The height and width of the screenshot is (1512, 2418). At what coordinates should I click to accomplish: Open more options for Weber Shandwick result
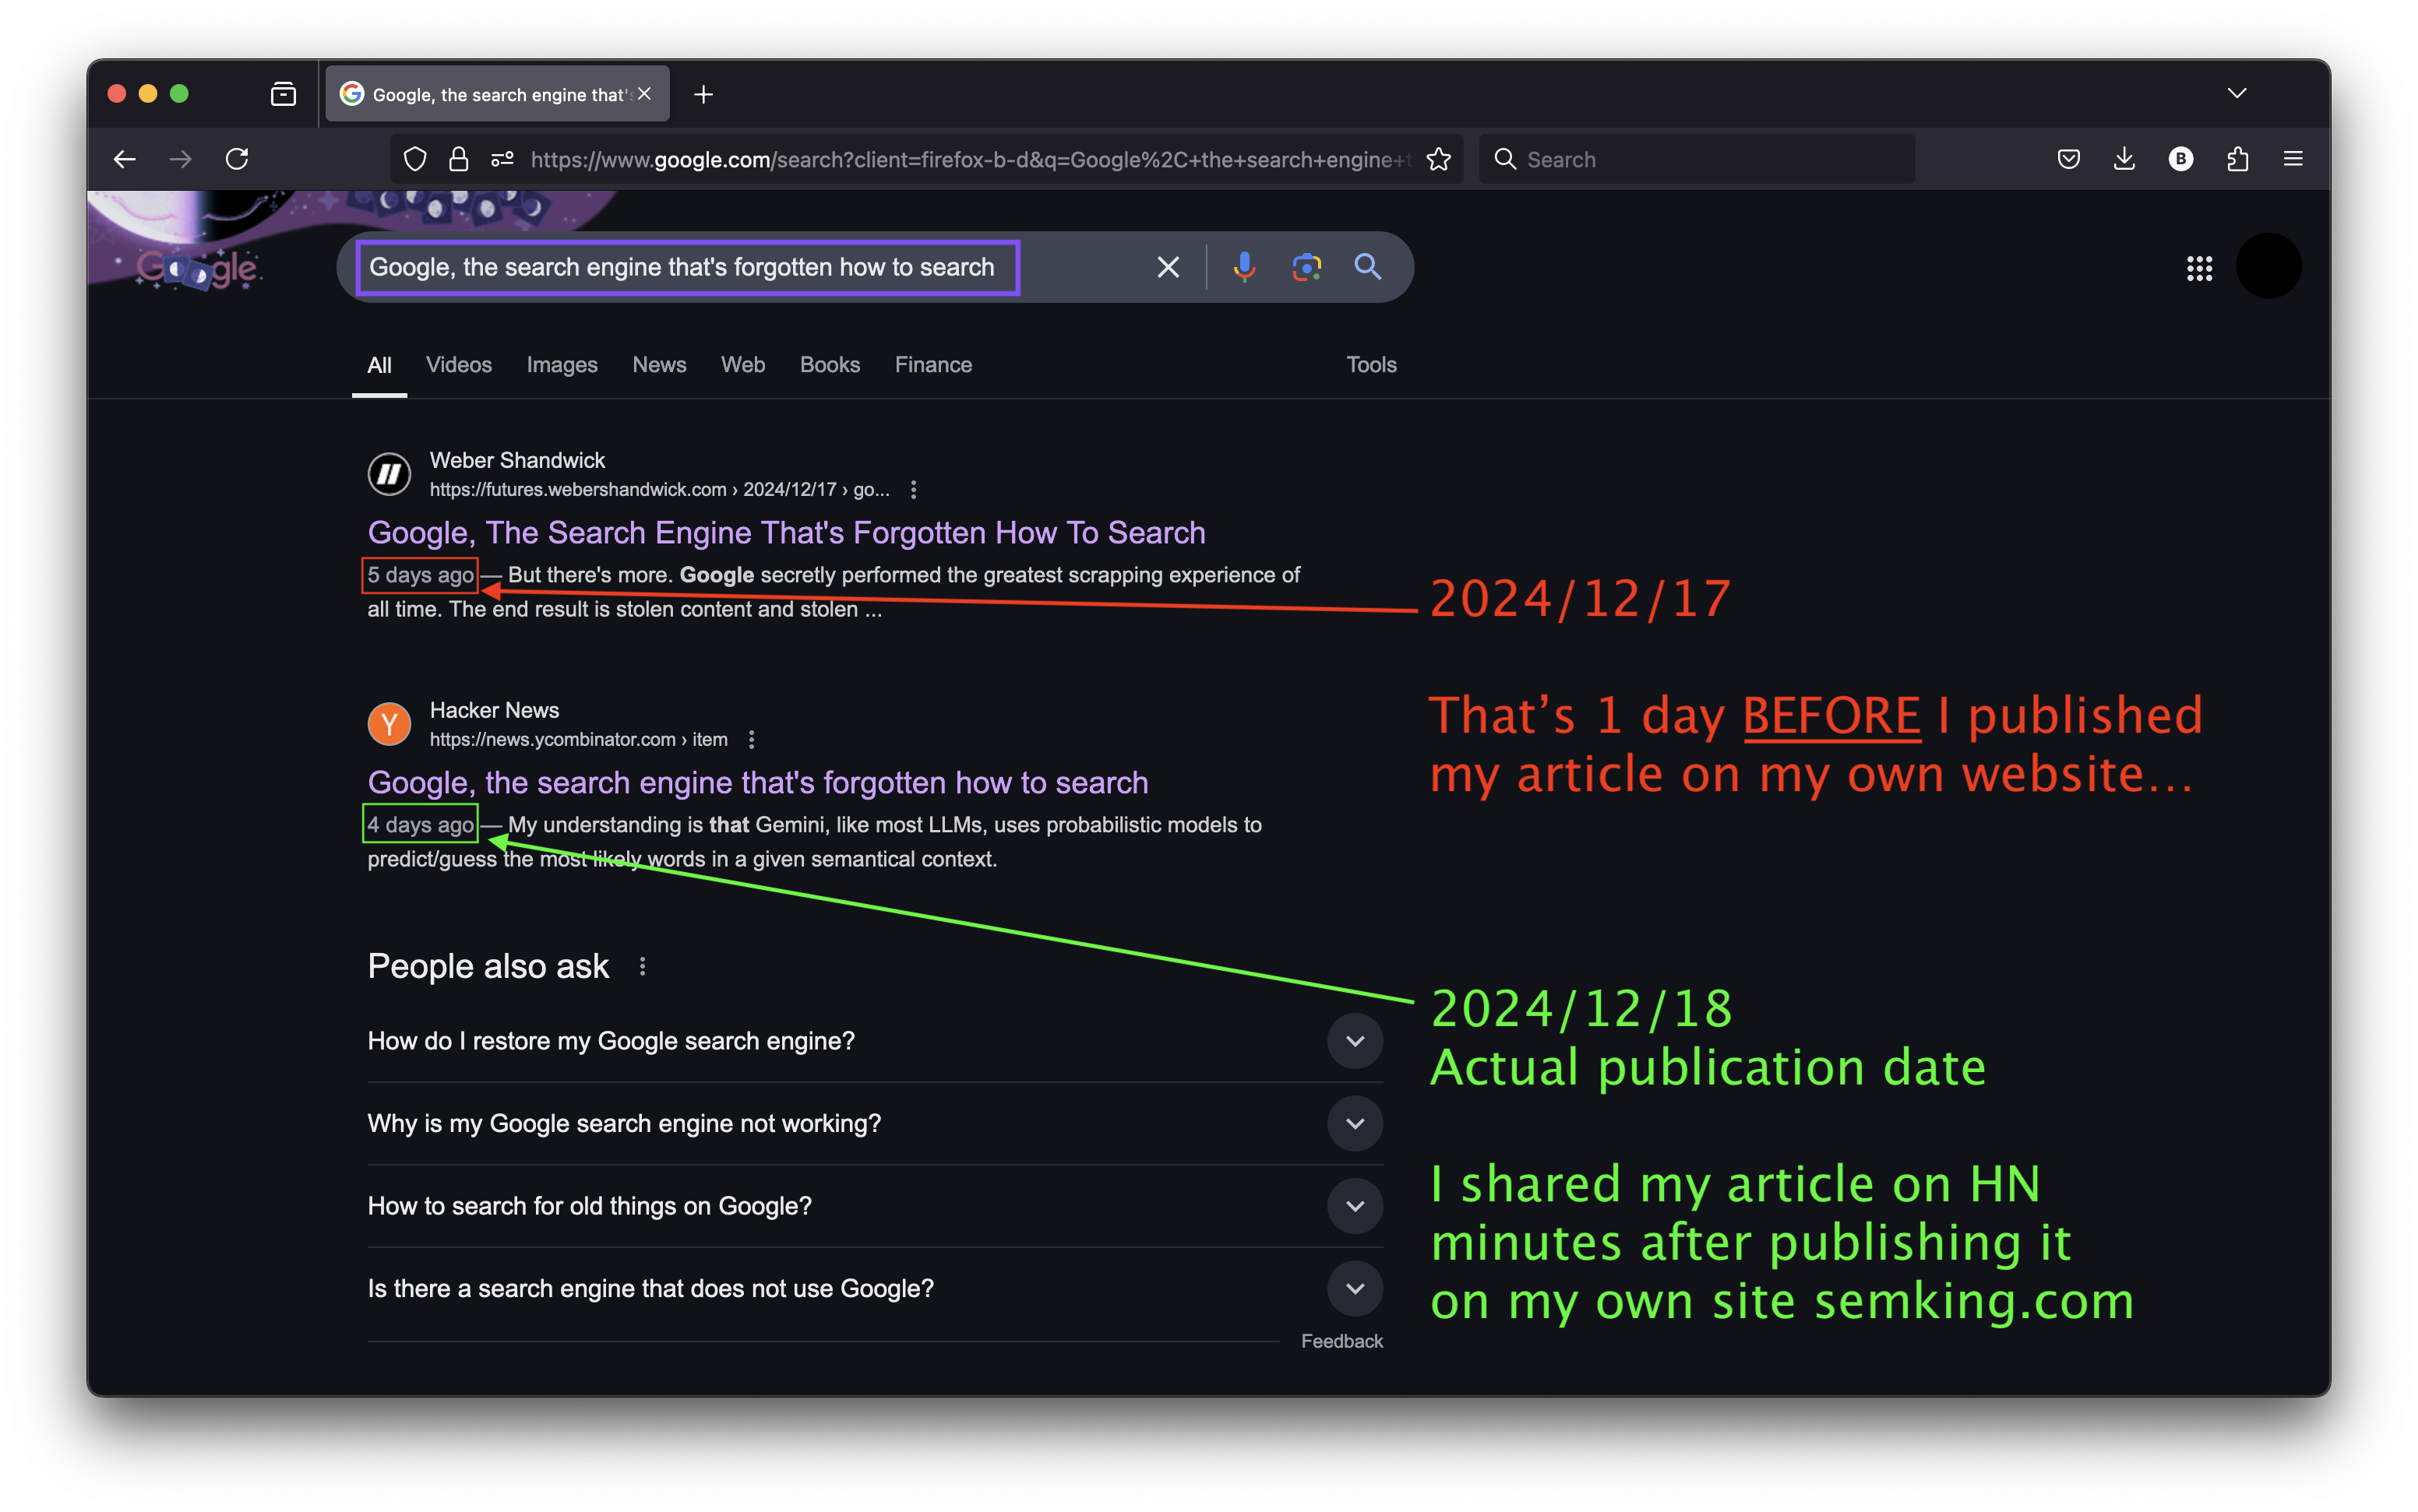pos(914,489)
